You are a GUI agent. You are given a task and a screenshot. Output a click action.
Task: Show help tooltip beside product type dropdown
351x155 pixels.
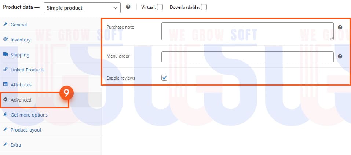pos(128,7)
